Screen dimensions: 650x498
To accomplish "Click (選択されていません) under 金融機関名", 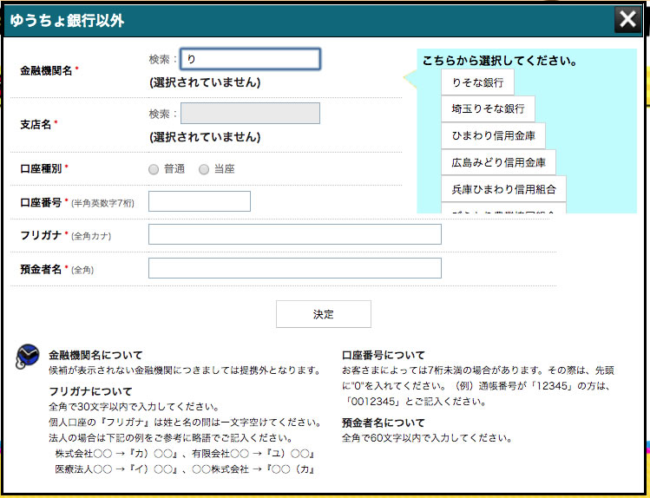I will pos(205,82).
